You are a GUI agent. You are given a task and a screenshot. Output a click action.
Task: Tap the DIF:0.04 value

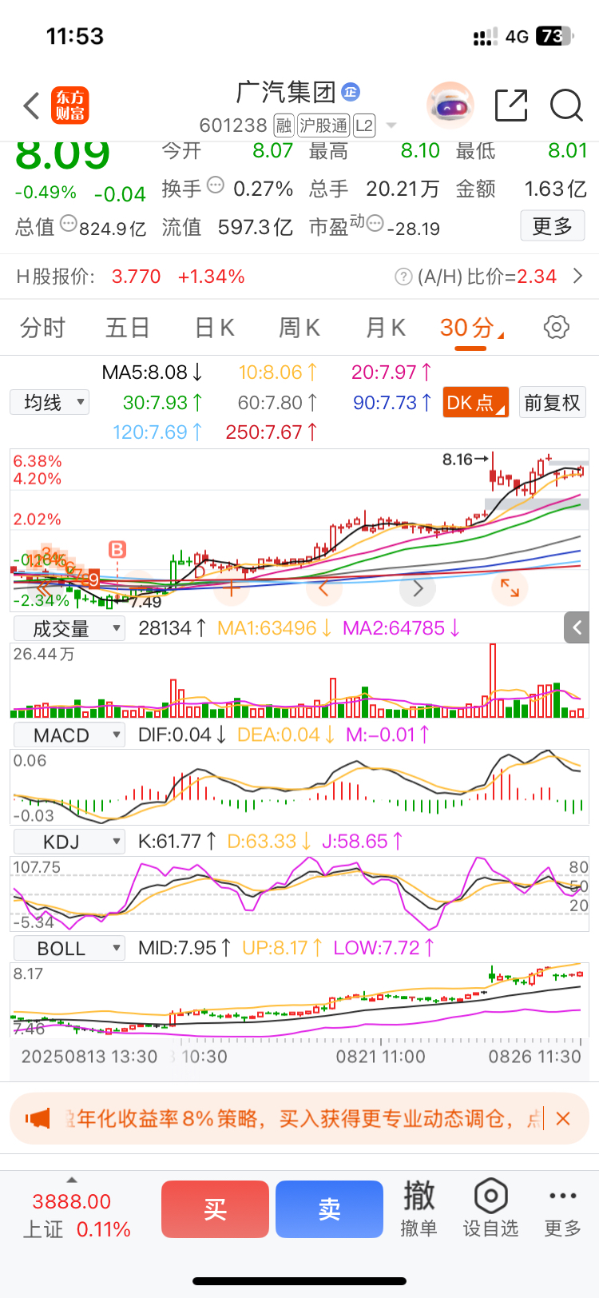point(183,735)
